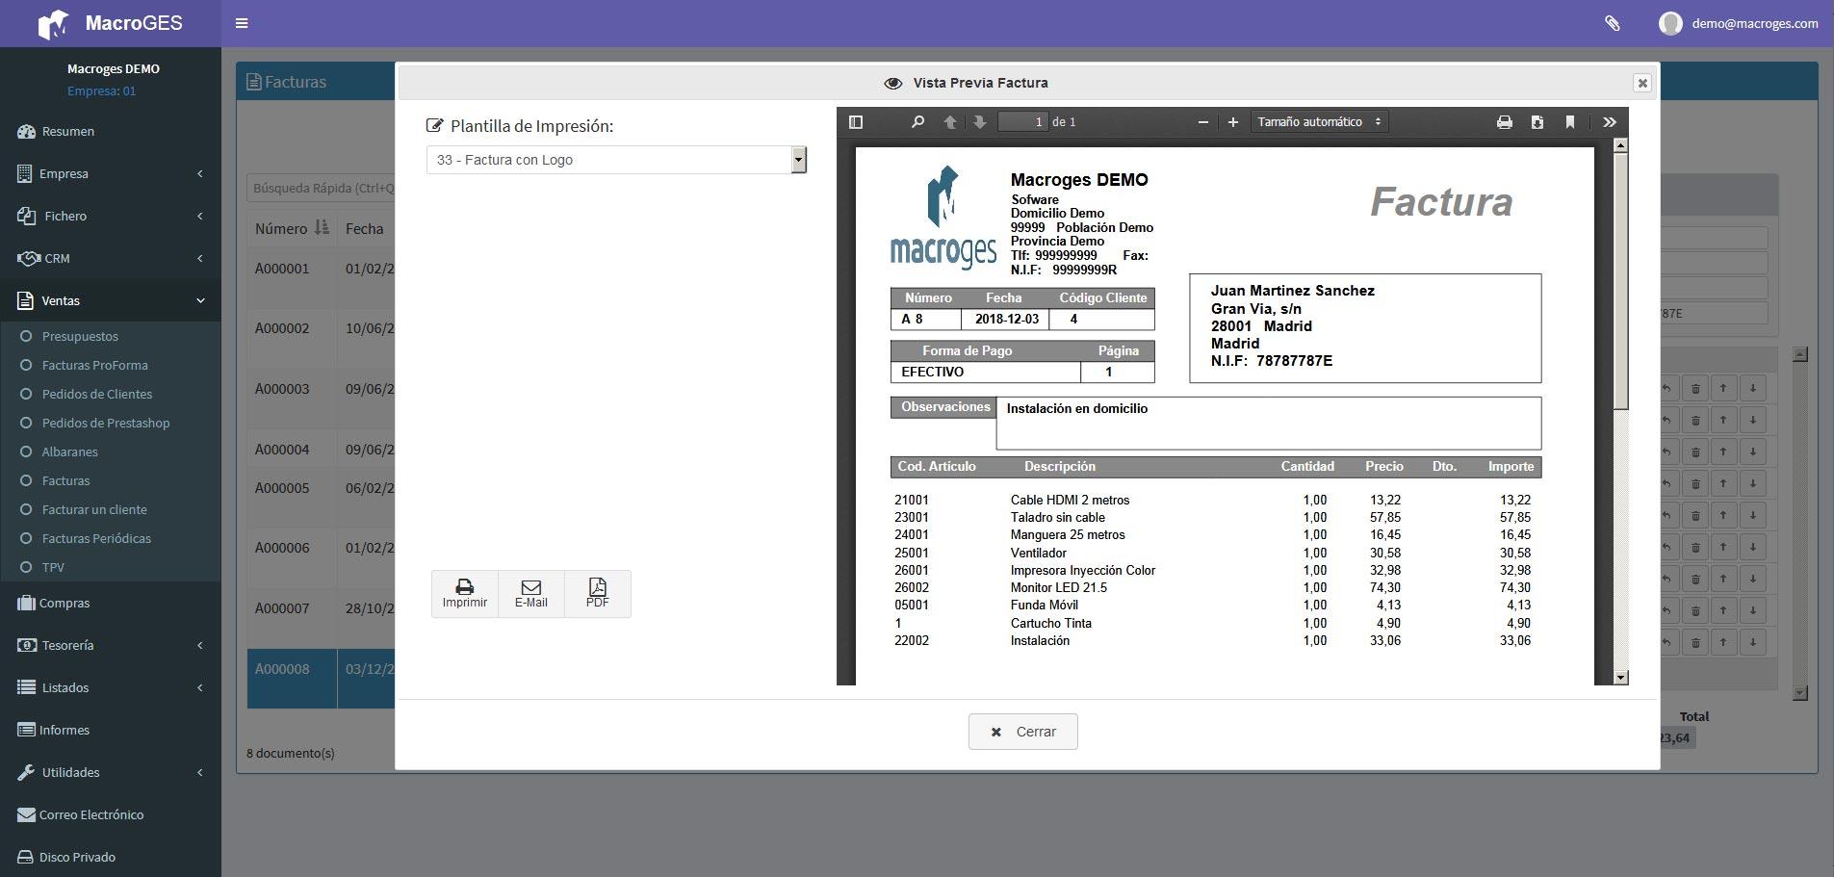The width and height of the screenshot is (1834, 877).
Task: Open the paperclip attachments icon in header
Action: (x=1612, y=23)
